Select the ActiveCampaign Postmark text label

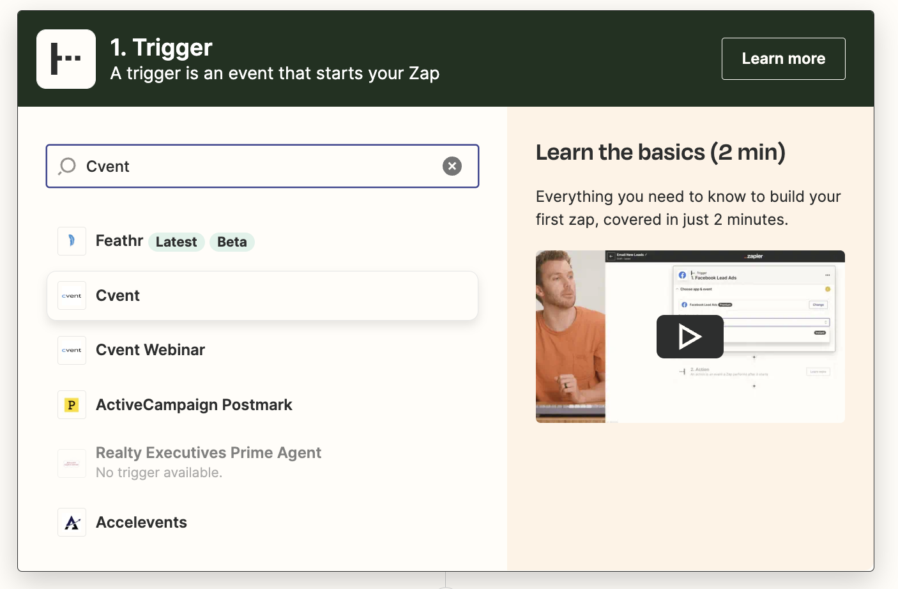[x=194, y=405]
